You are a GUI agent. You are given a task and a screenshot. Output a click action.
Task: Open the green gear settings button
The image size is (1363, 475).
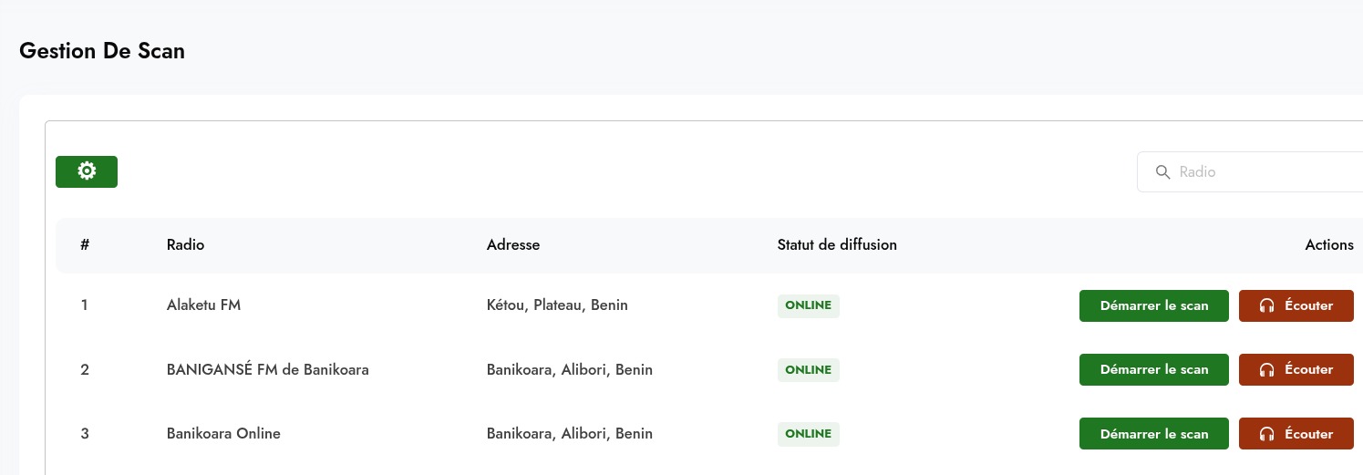coord(87,171)
